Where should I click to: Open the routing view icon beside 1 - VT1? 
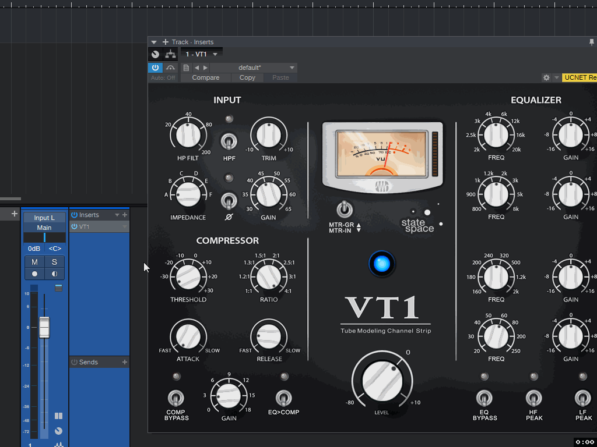pos(171,54)
